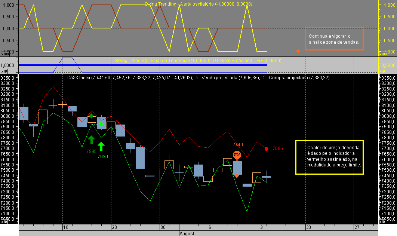Click the date marker 16 on the timeline
397x236 pixels.
pyautogui.click(x=65, y=227)
